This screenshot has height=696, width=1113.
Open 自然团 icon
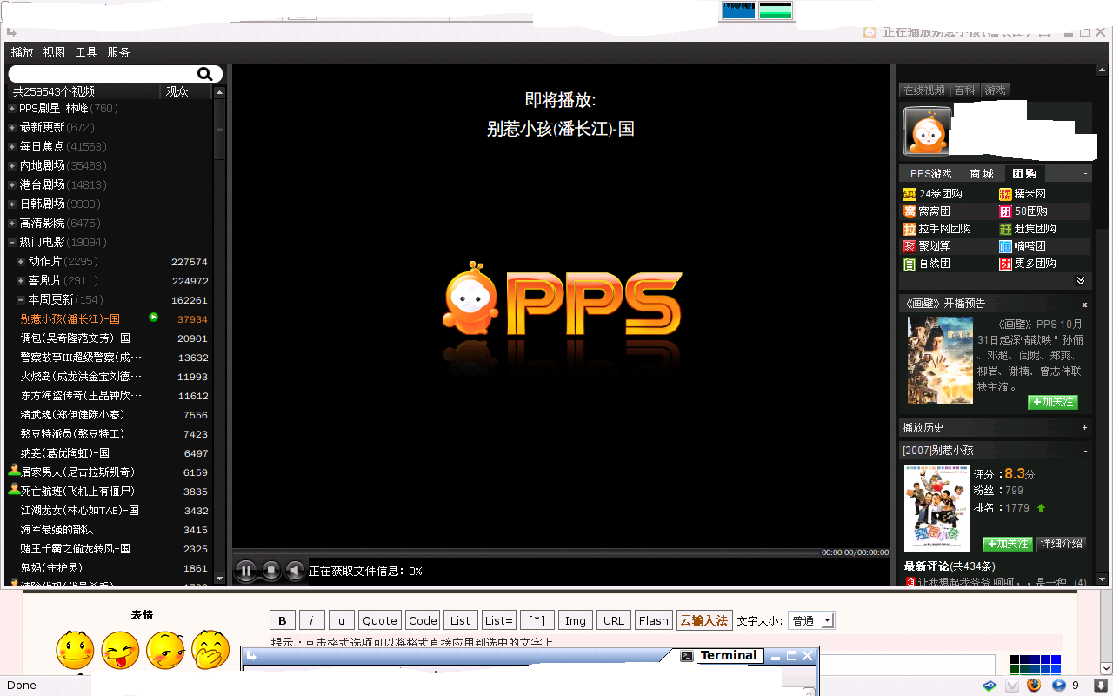tap(910, 264)
